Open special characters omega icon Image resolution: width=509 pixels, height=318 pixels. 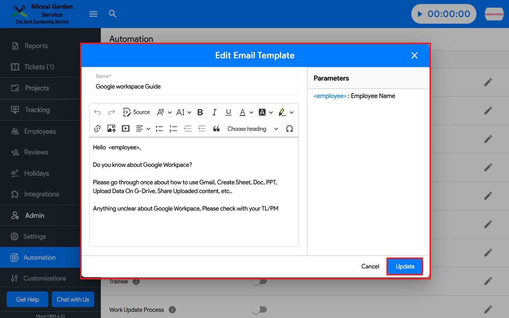289,129
